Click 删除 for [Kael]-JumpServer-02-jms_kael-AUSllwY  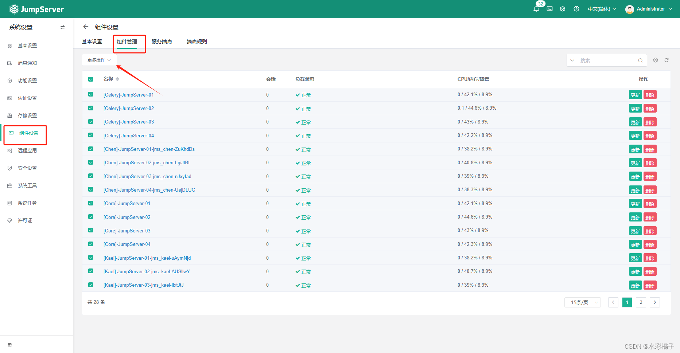(650, 272)
